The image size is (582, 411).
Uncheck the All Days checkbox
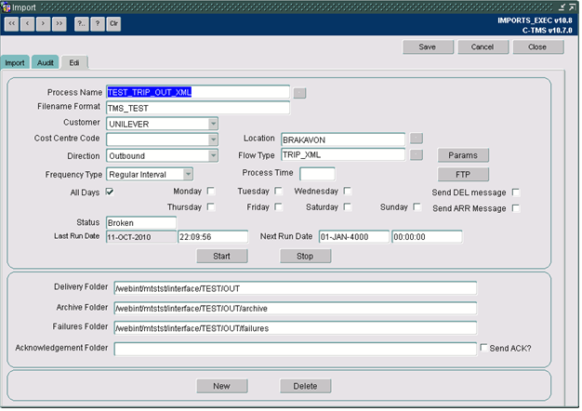click(110, 192)
